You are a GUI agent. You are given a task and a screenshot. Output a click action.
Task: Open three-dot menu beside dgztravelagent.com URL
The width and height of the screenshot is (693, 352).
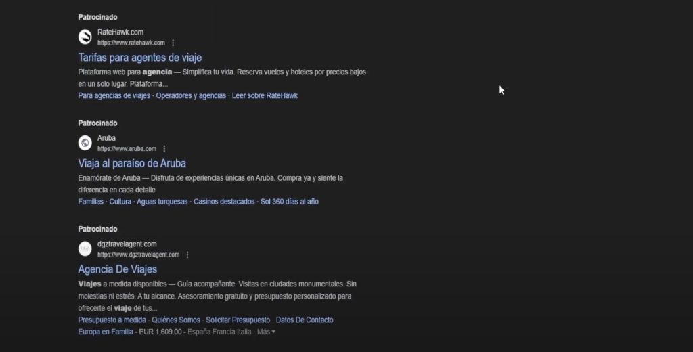click(x=187, y=255)
